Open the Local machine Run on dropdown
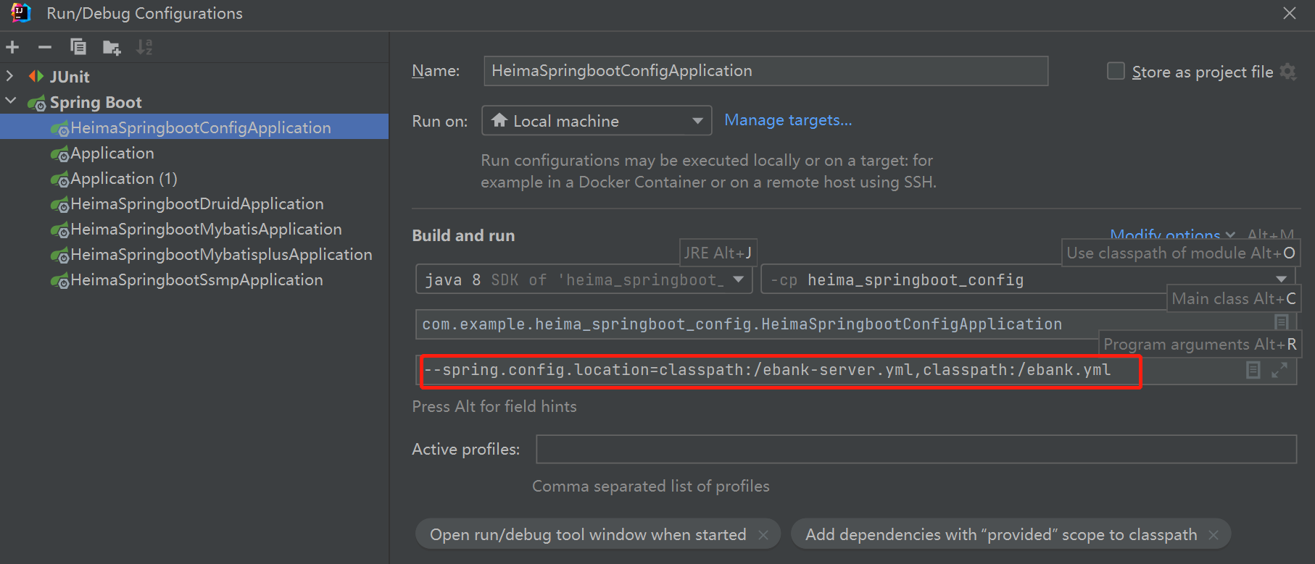Viewport: 1315px width, 564px height. coord(596,121)
